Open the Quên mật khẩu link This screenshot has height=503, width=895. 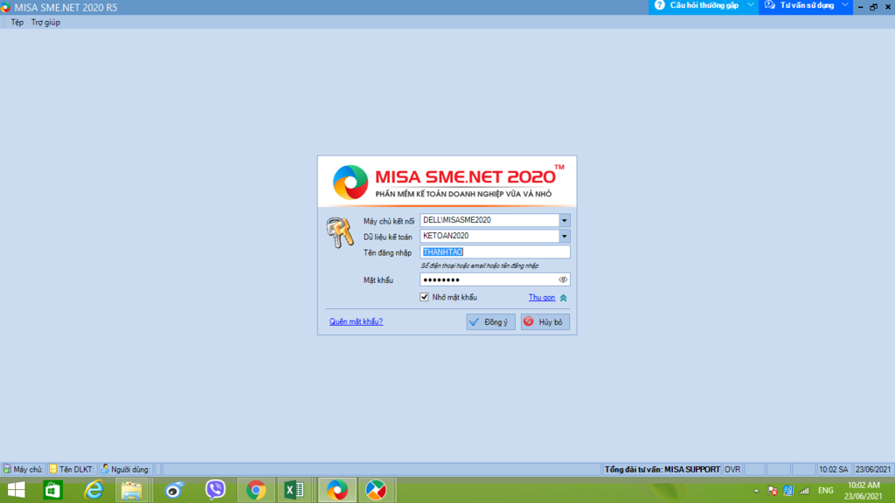point(357,321)
